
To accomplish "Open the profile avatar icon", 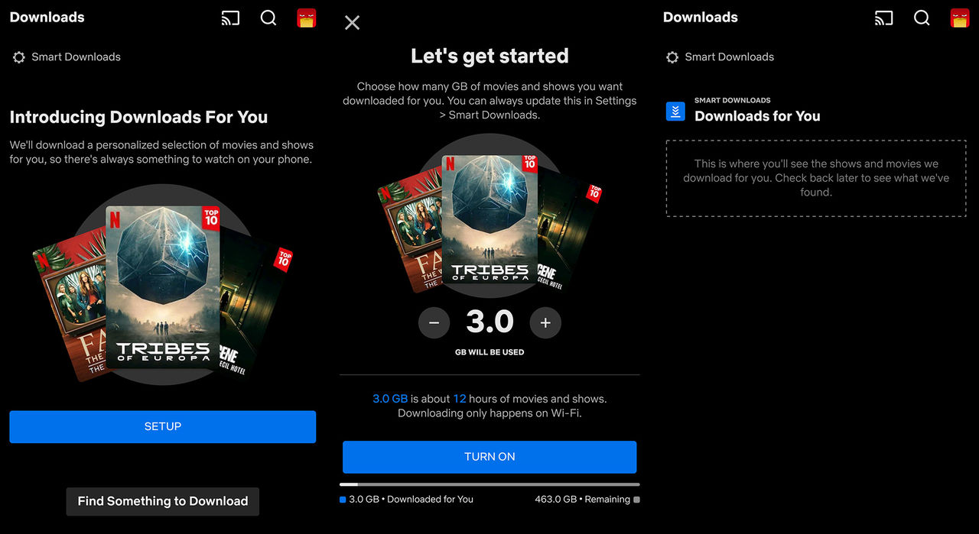I will [306, 18].
